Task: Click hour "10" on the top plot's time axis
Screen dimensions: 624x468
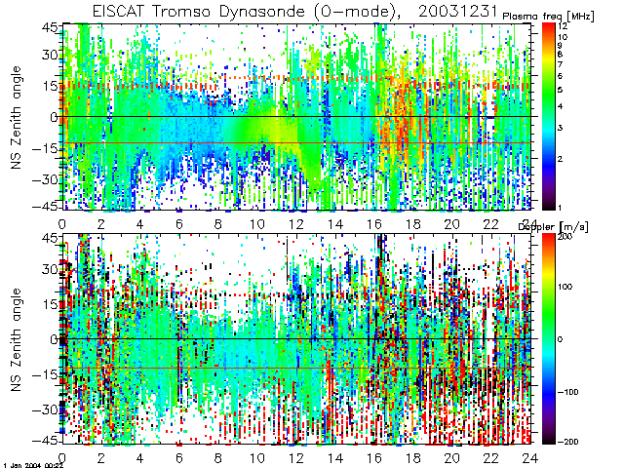Action: 257,224
